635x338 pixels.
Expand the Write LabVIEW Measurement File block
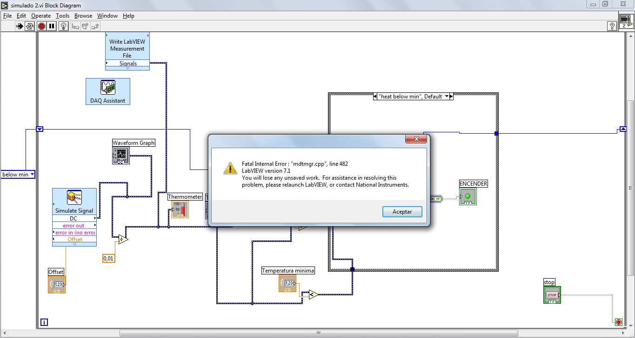click(127, 68)
